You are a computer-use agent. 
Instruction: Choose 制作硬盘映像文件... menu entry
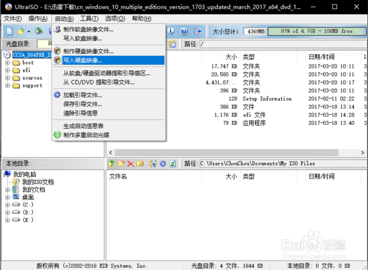[x=109, y=51]
